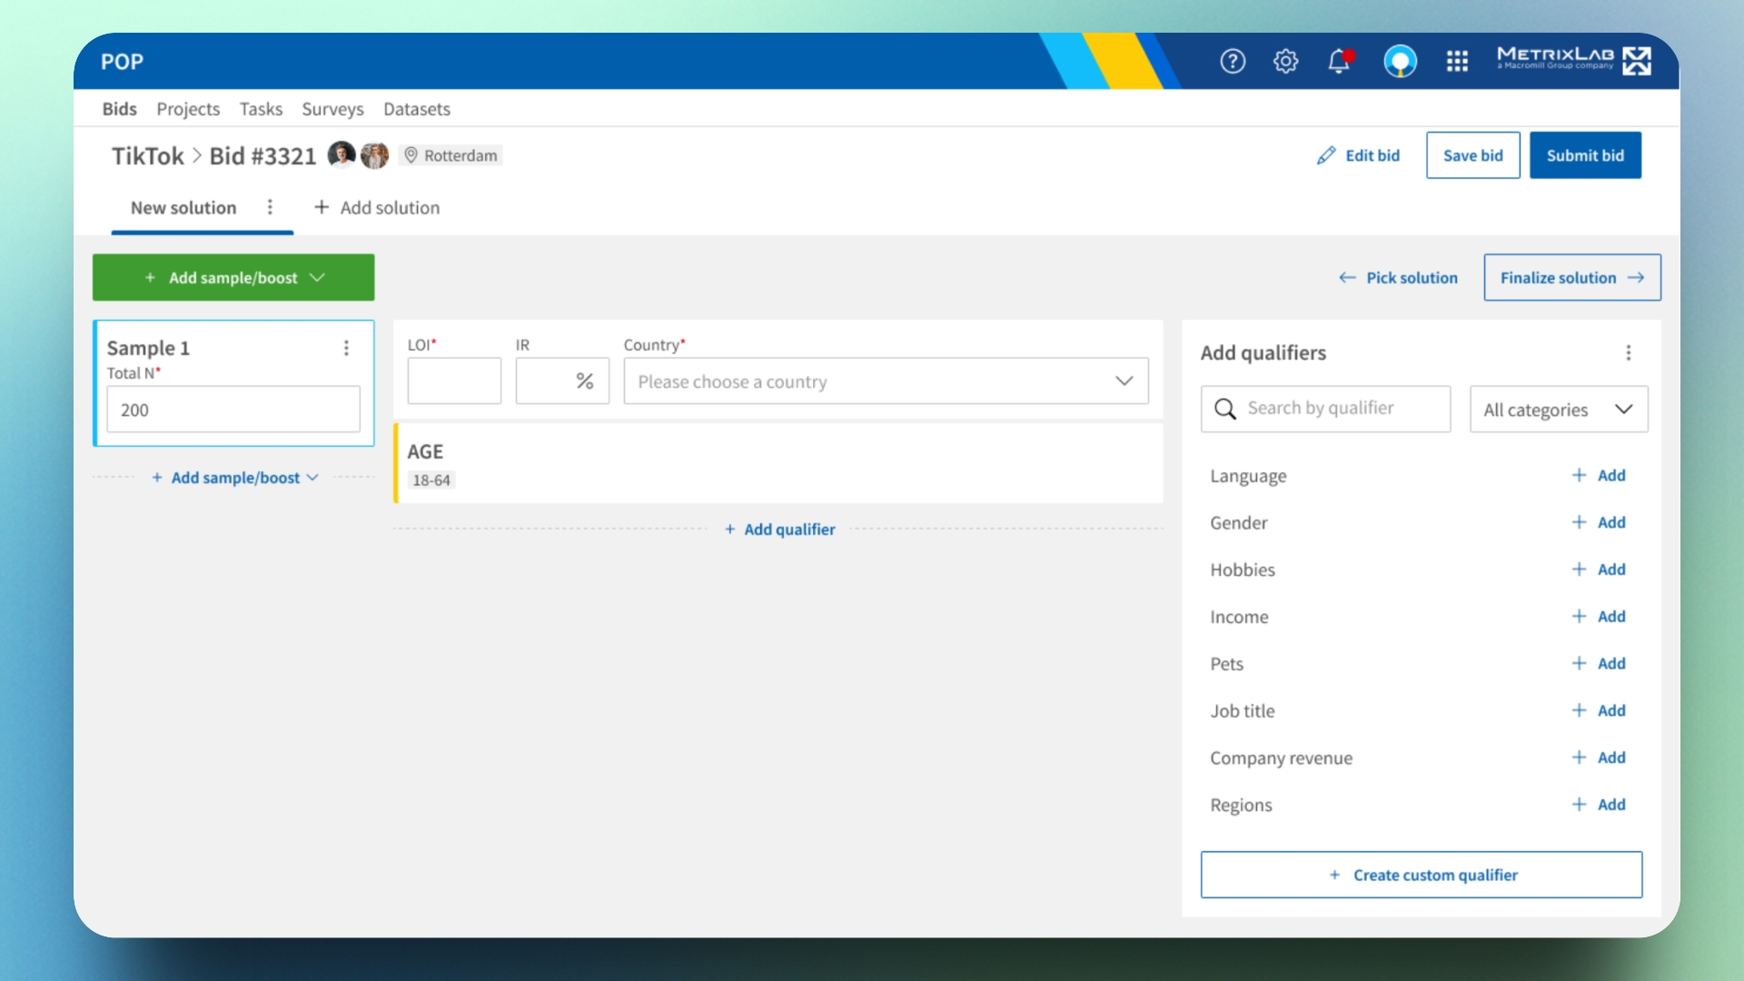
Task: Add the Hobbies qualifier
Action: [x=1599, y=570]
